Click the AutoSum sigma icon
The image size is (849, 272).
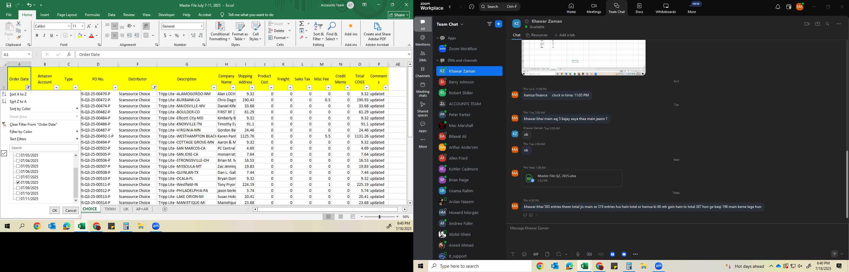point(302,24)
